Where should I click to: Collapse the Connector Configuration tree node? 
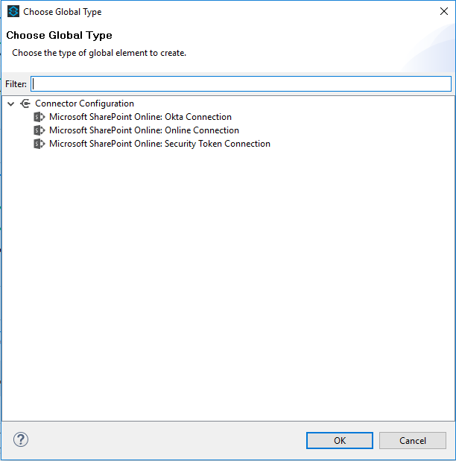(x=11, y=104)
